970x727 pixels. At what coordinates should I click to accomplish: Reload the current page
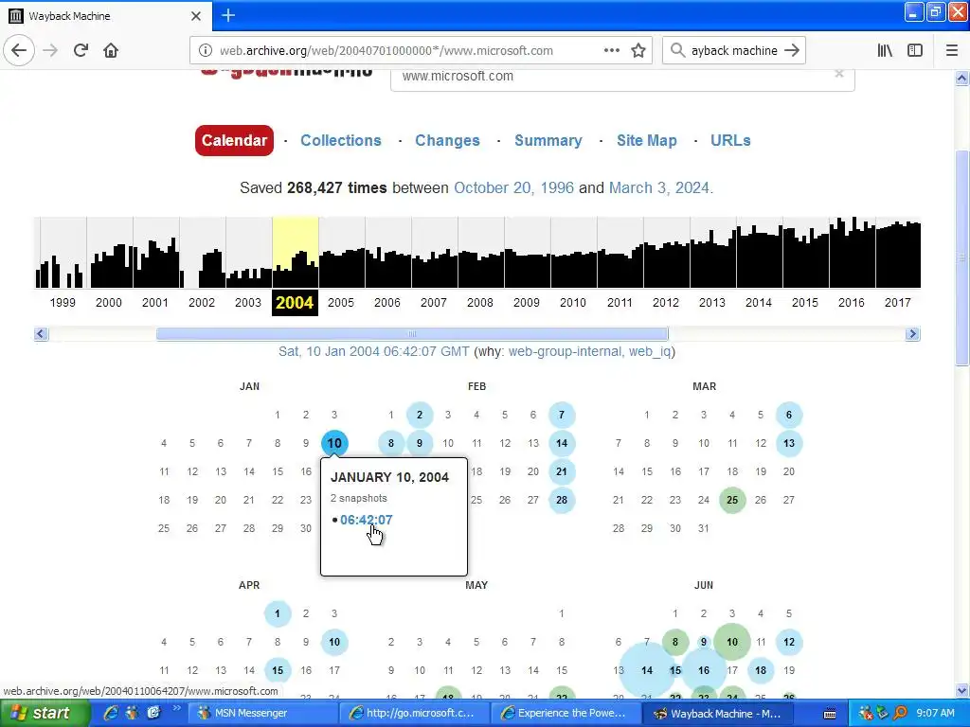pos(81,50)
